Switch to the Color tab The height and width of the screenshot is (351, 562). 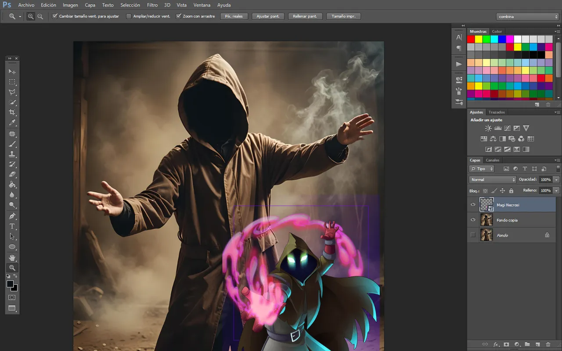497,32
